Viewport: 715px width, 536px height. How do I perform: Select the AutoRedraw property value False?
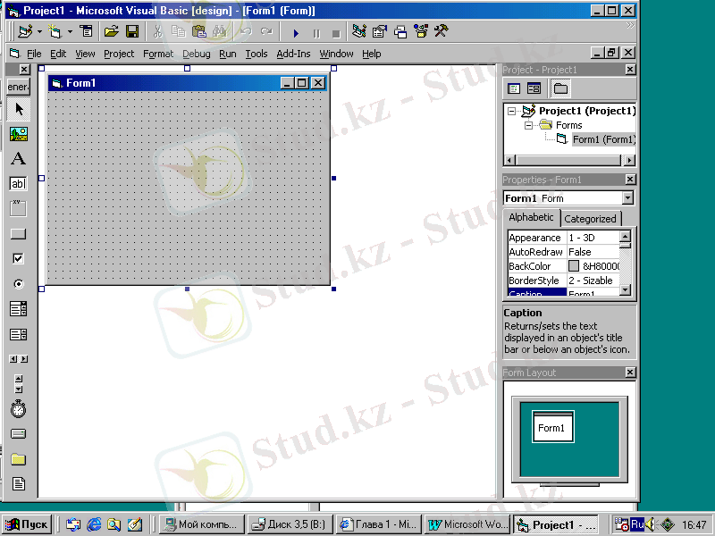click(593, 252)
